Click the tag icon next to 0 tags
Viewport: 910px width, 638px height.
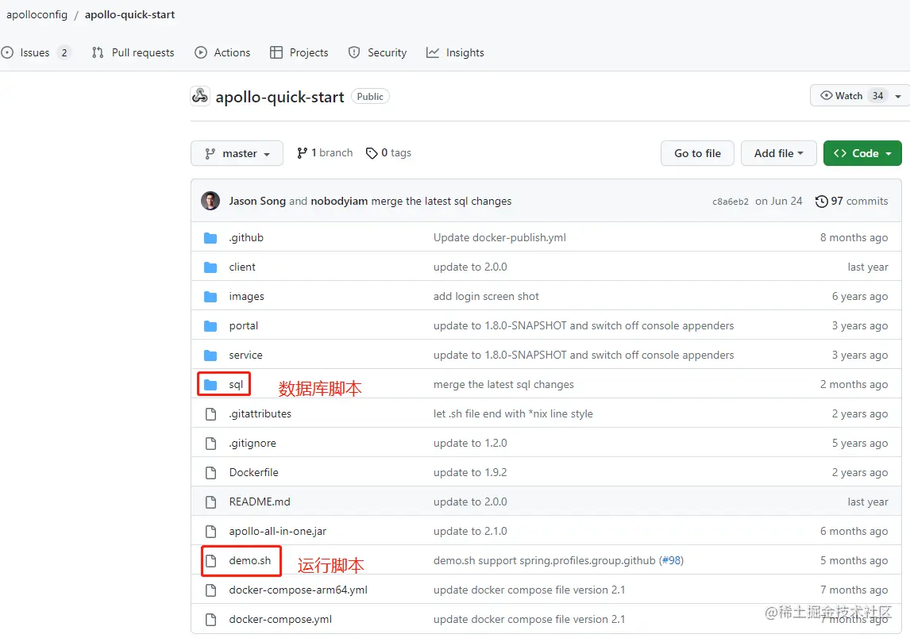372,153
